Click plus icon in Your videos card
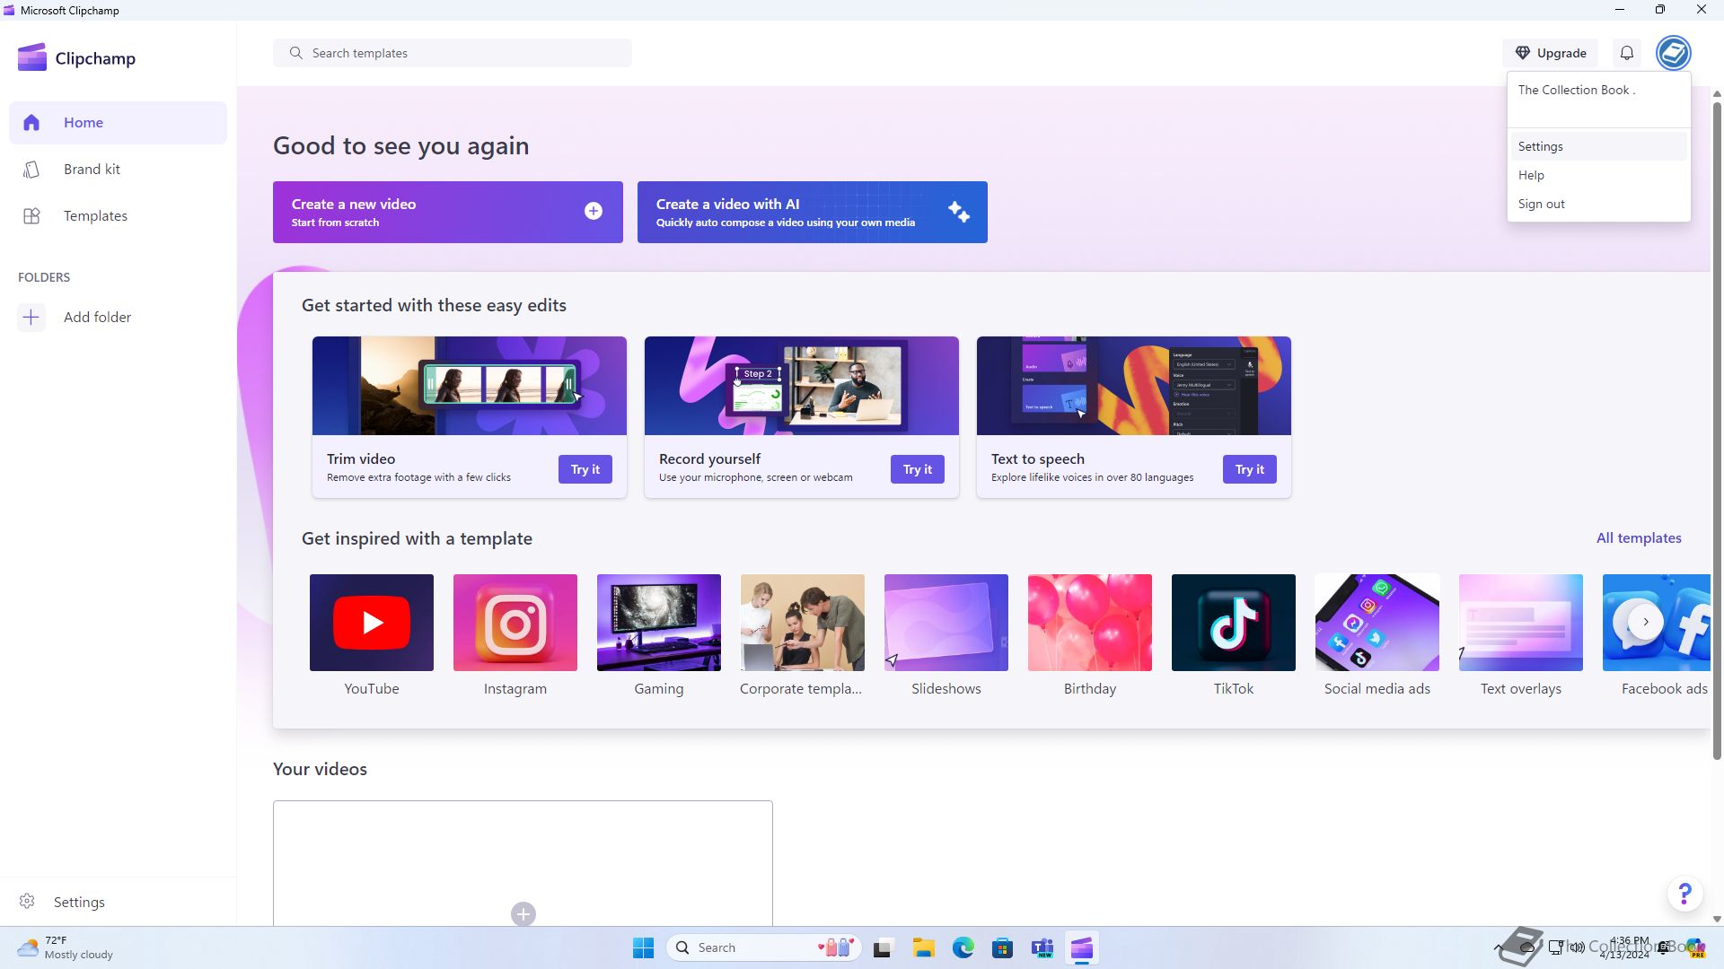The height and width of the screenshot is (969, 1724). [523, 913]
